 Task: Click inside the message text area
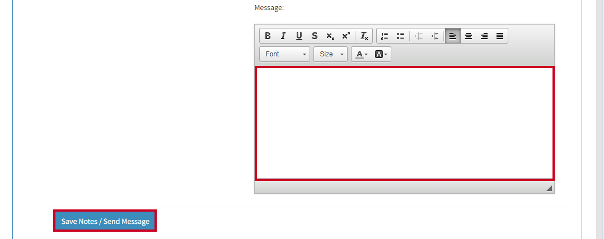pos(405,123)
